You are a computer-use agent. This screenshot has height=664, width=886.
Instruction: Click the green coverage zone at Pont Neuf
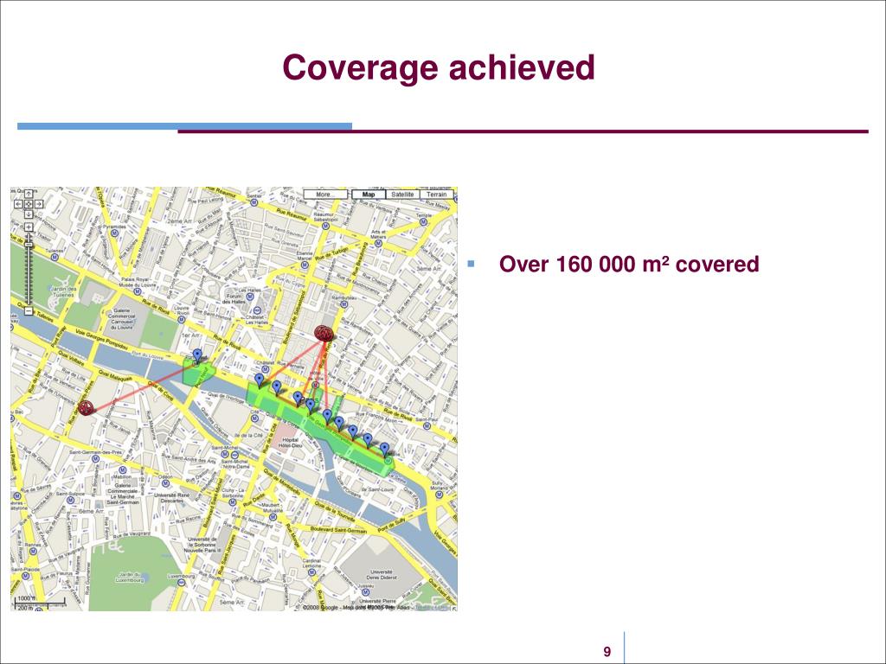[199, 373]
